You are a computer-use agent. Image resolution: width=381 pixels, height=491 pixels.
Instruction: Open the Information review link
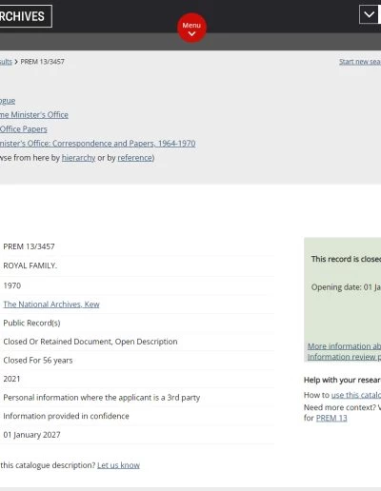pyautogui.click(x=344, y=357)
